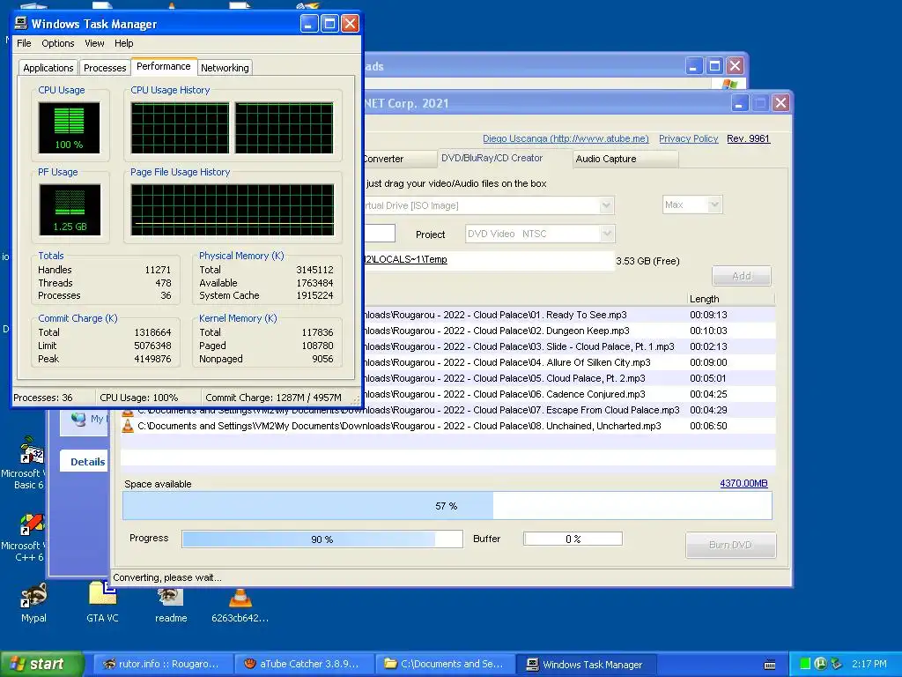902x677 pixels.
Task: Expand the Max speed dropdown
Action: click(x=713, y=205)
